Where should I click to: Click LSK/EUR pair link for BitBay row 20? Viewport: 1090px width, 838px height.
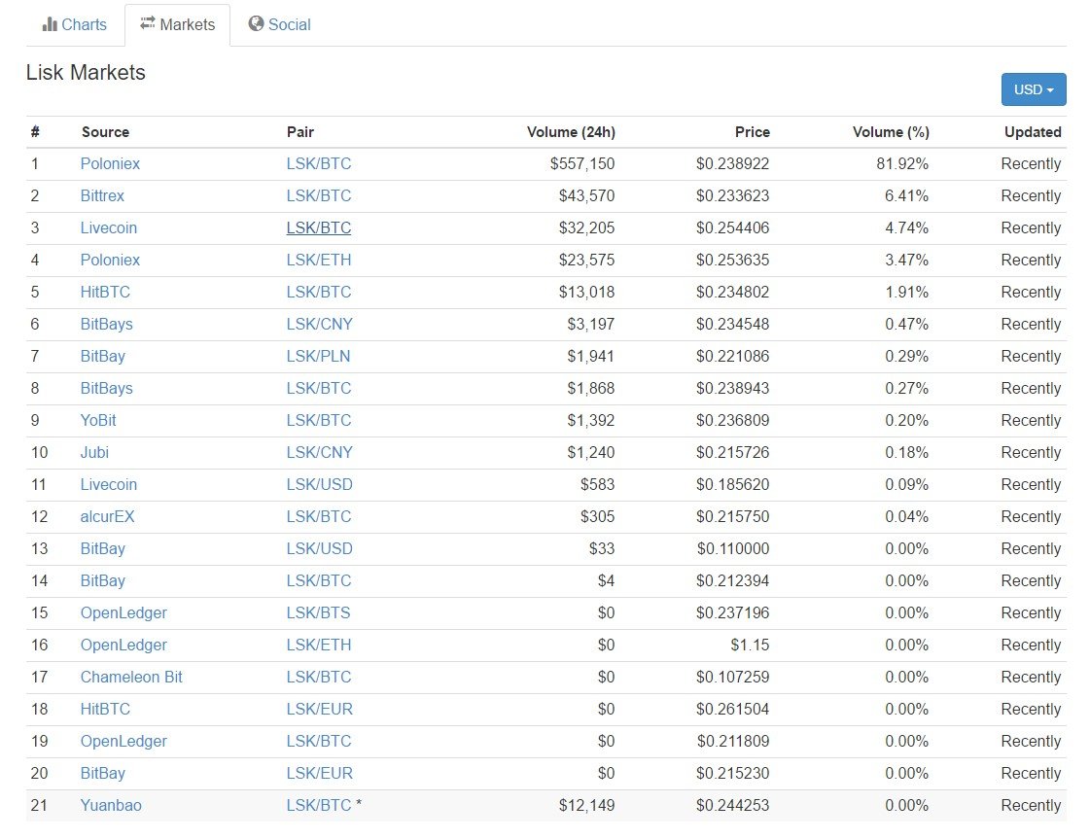tap(320, 774)
